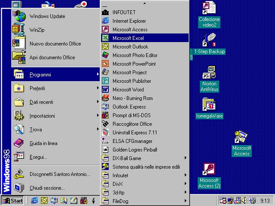Click the Golden Logres Pinball icon
This screenshot has height=206, width=275.
click(105, 150)
